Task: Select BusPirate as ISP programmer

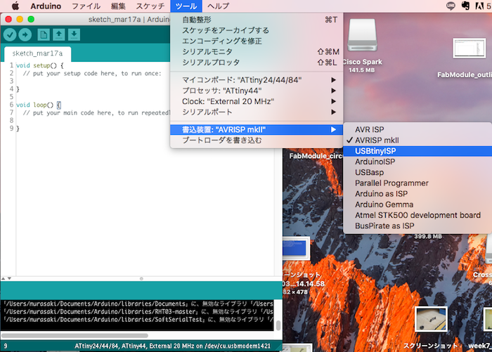Action: coord(417,226)
